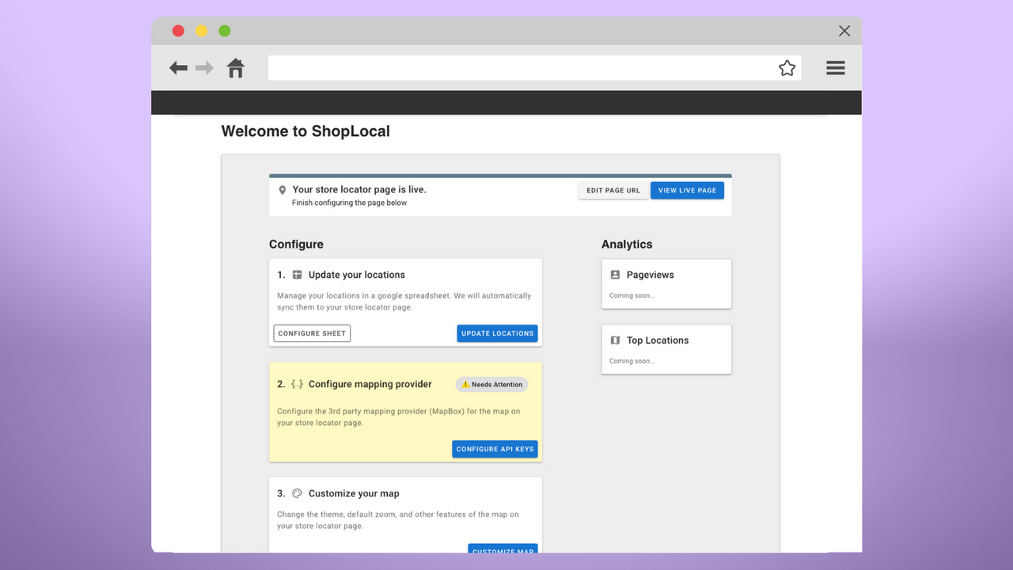The width and height of the screenshot is (1013, 570).
Task: Click the contact-card icon on the Pageviews card
Action: click(616, 274)
